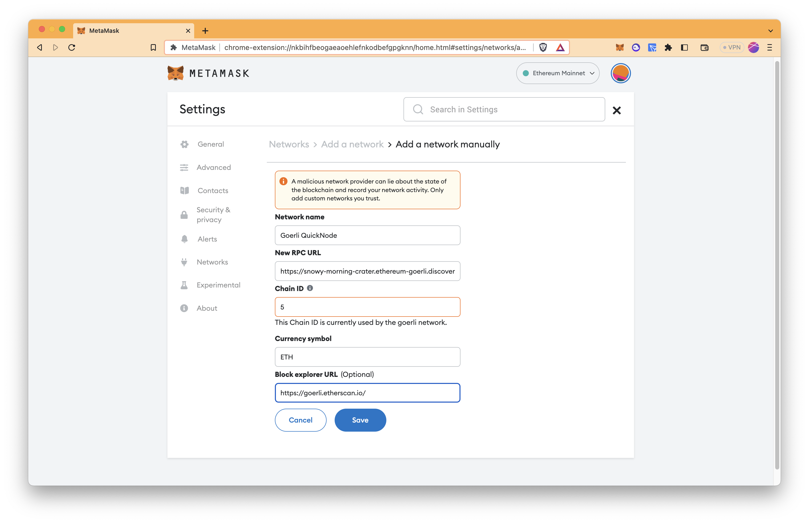Click the close X button on Settings

[617, 110]
